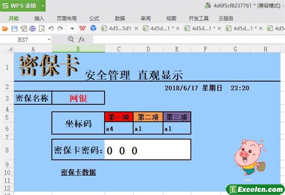
Task: Open the 视图 tab
Action: [x=171, y=19]
